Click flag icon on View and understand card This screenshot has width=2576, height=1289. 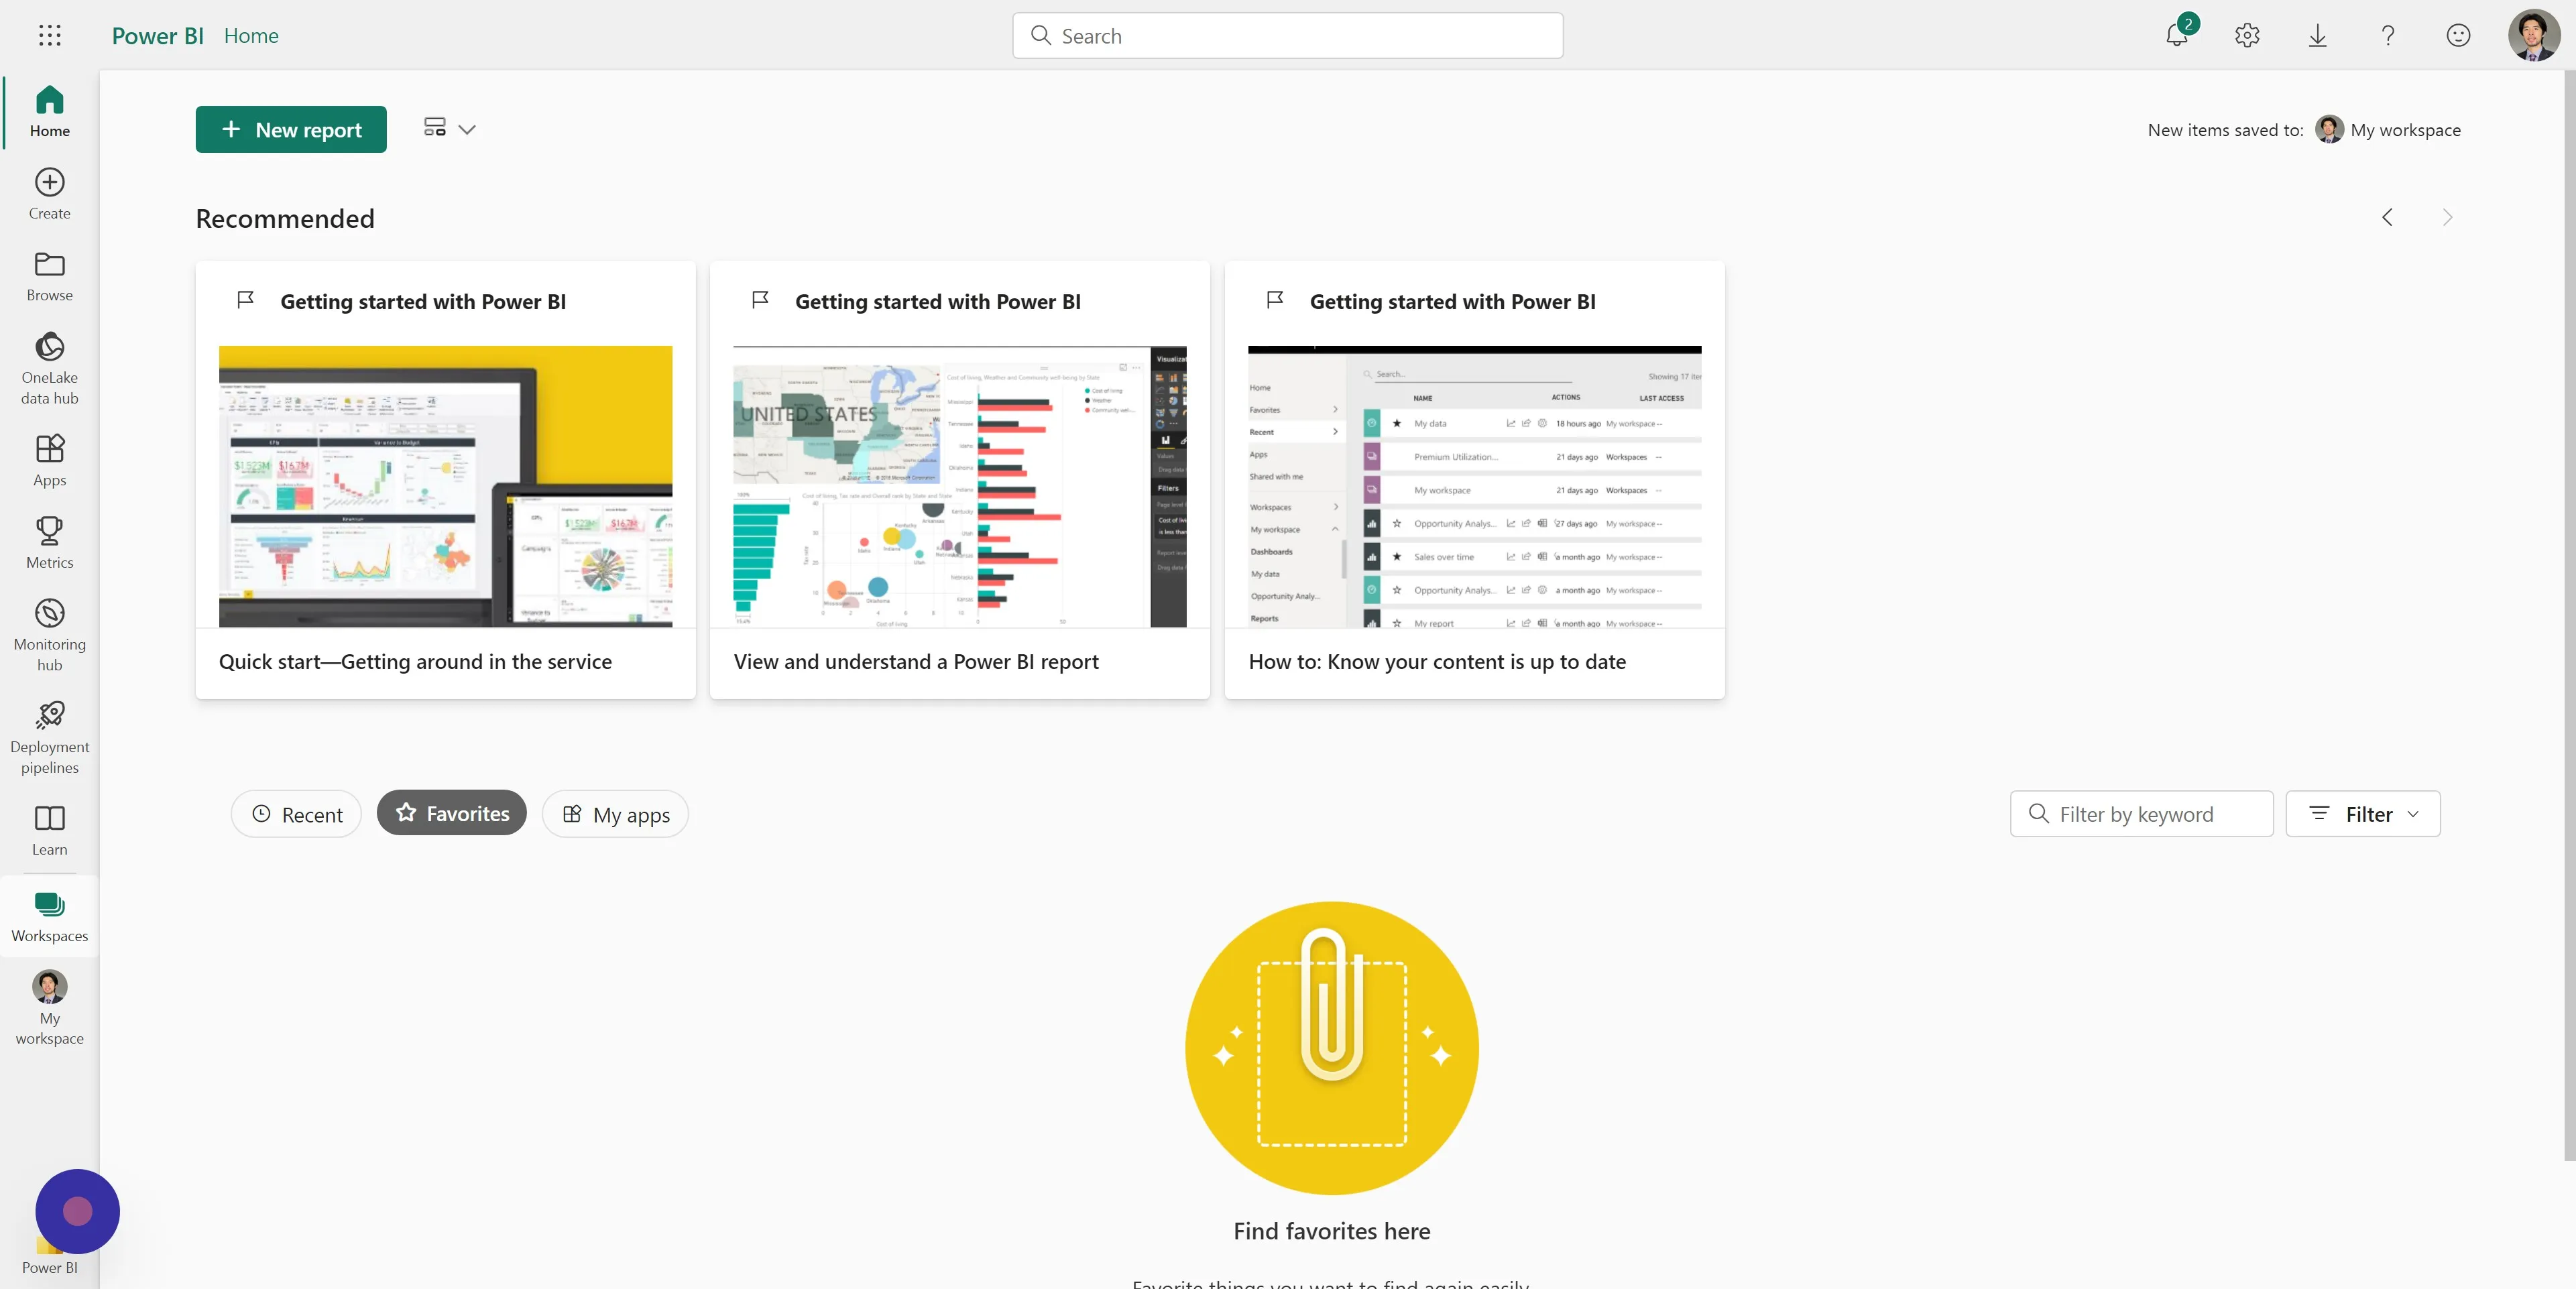point(760,300)
